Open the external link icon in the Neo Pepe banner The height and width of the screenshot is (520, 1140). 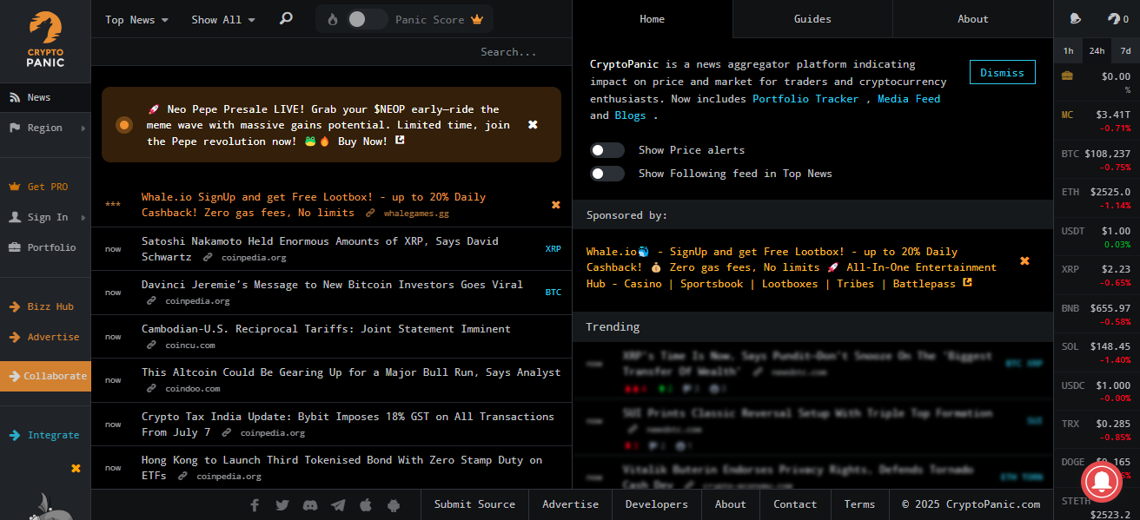pyautogui.click(x=400, y=141)
